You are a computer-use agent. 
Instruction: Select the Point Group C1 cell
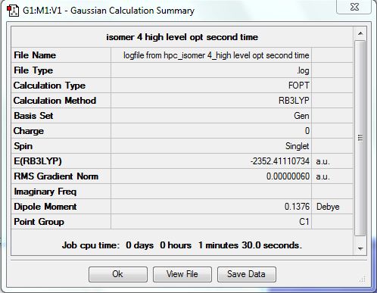point(211,222)
